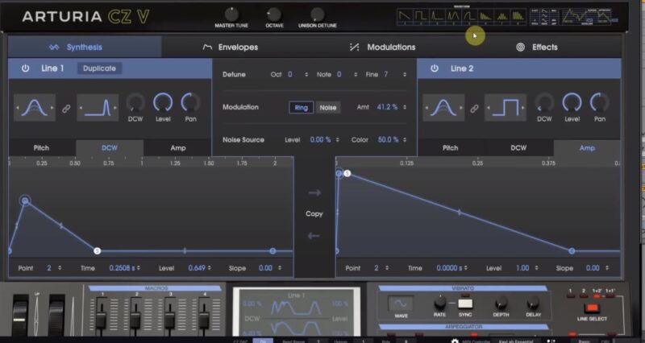645x343 pixels.
Task: Copy envelope to Line 2 with right arrow
Action: click(x=314, y=192)
